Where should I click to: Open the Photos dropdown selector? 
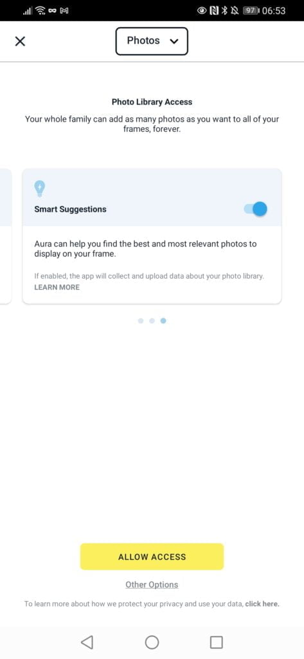152,41
